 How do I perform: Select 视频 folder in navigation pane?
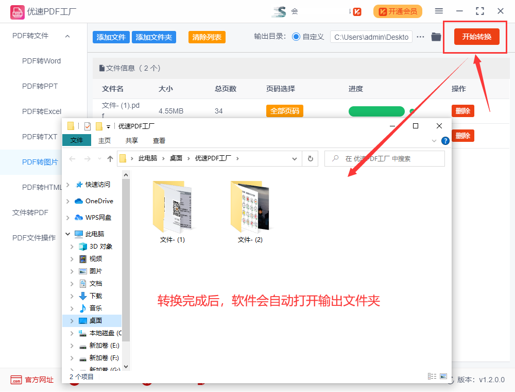coord(90,259)
